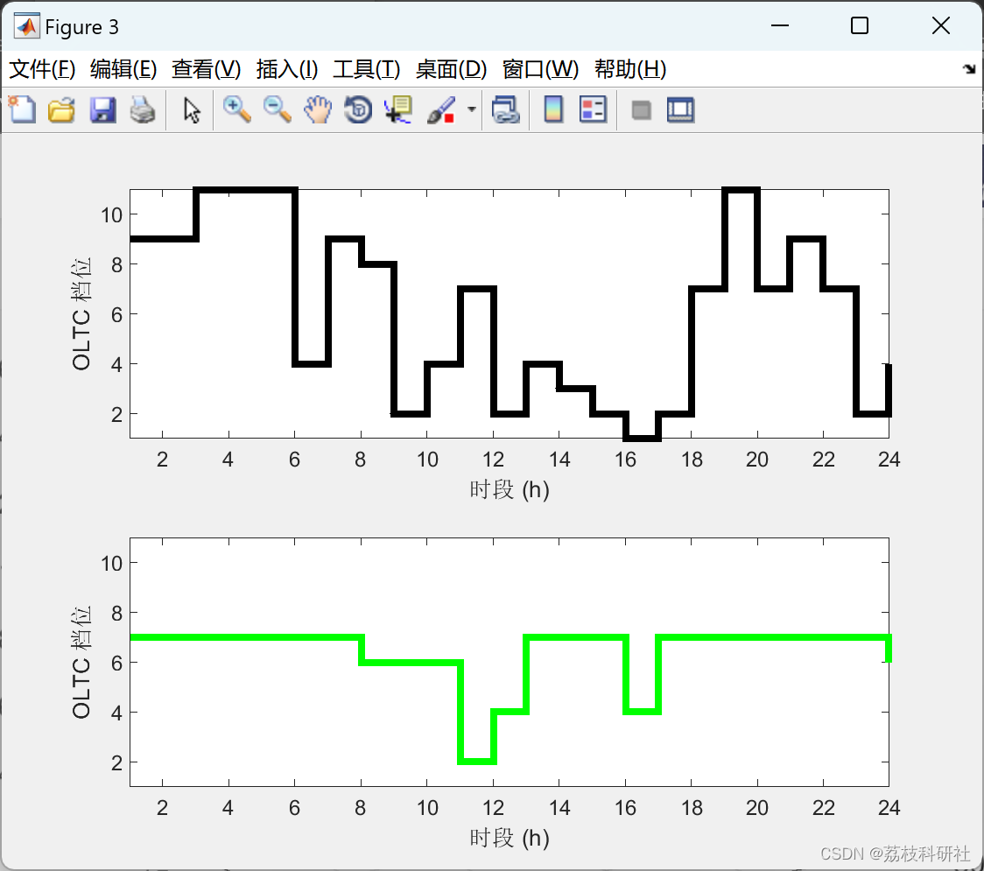Activate the Zoom In magnifier tool

237,109
